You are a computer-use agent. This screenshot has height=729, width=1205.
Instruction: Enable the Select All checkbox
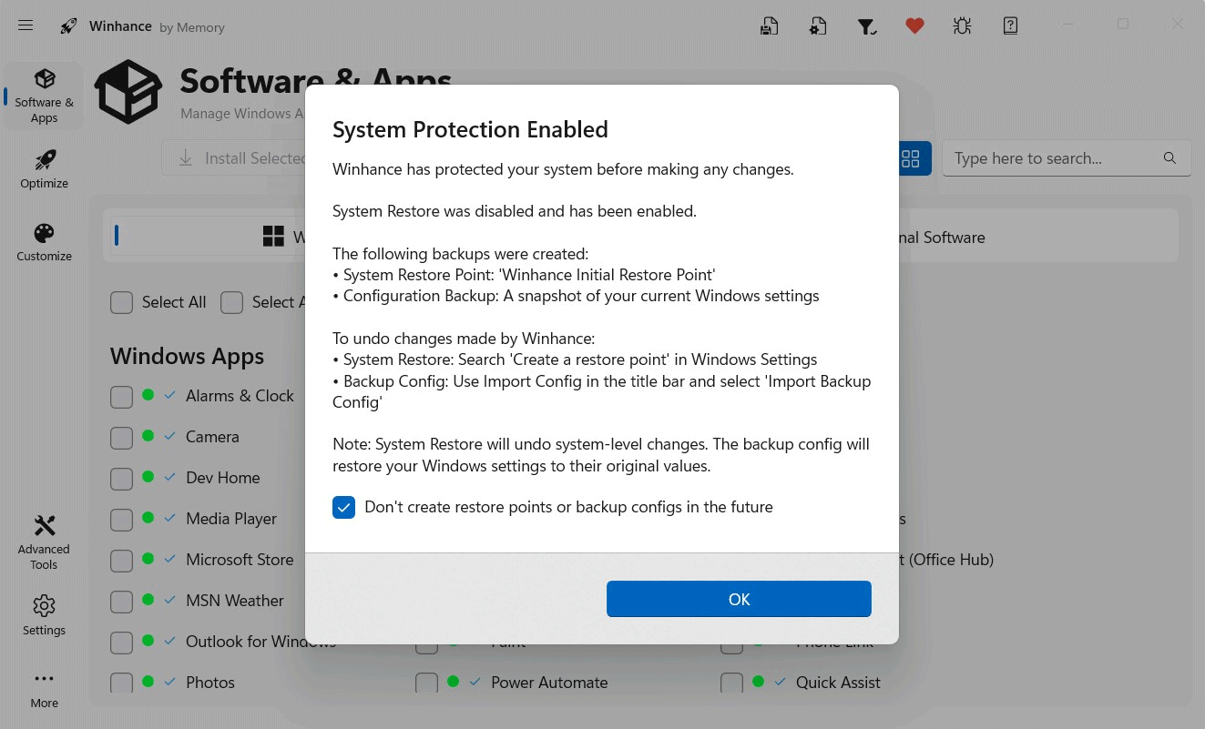coord(121,301)
